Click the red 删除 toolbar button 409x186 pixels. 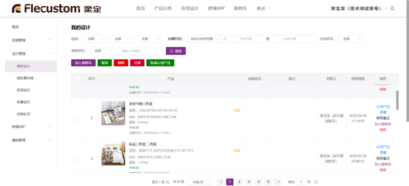[x=121, y=63]
